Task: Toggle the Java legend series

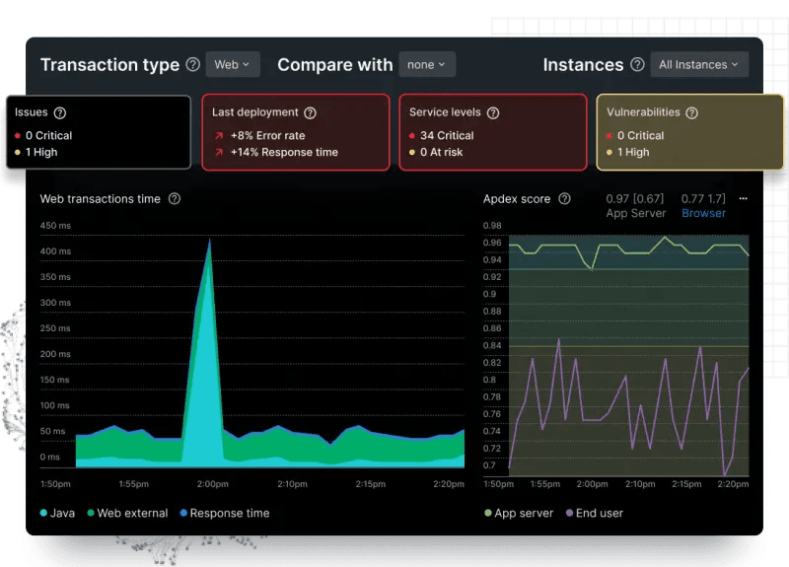Action: (x=57, y=513)
